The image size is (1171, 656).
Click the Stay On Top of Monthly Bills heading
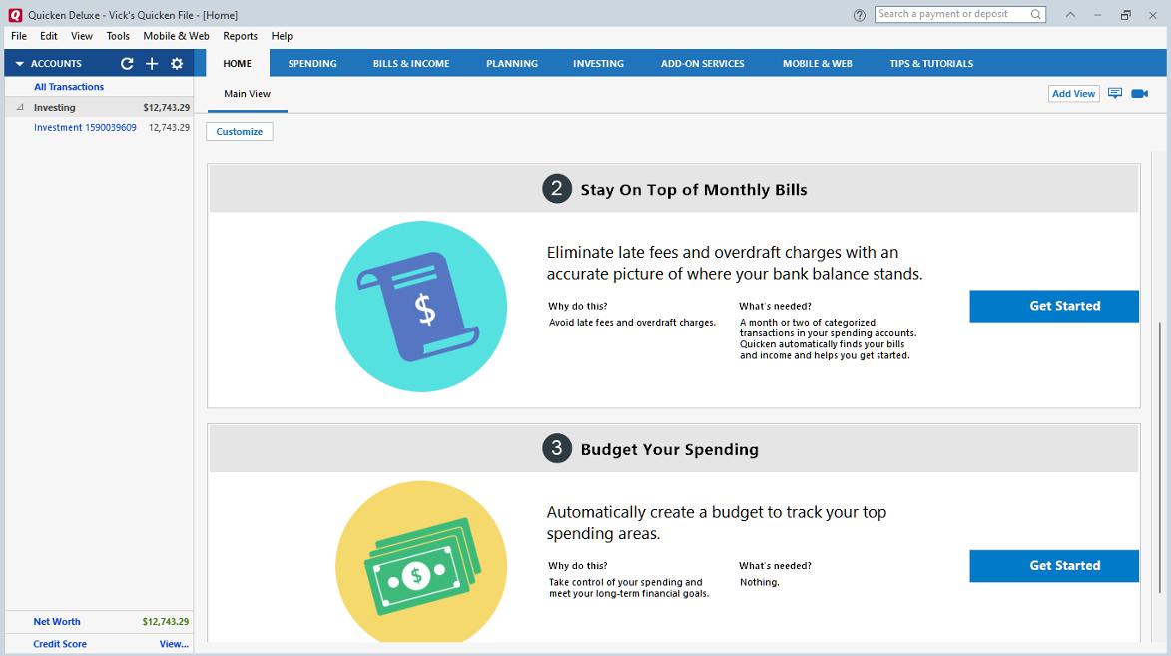coord(694,190)
